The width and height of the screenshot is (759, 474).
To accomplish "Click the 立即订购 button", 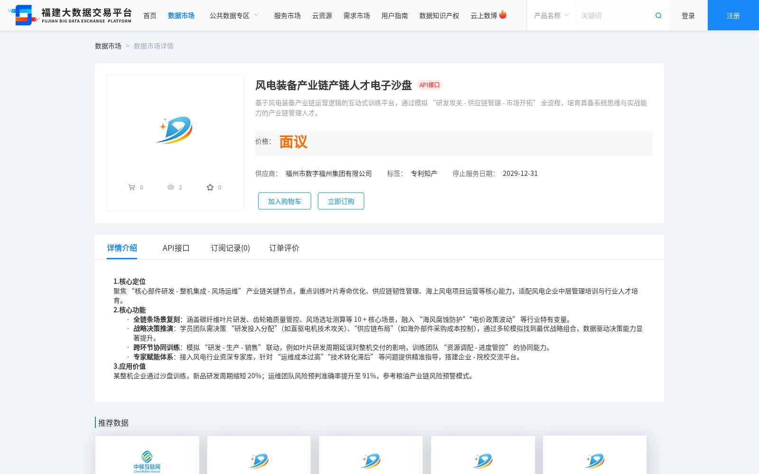I will click(341, 201).
